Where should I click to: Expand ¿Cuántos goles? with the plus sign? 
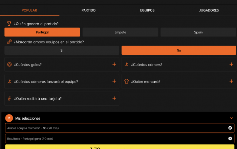point(114,65)
